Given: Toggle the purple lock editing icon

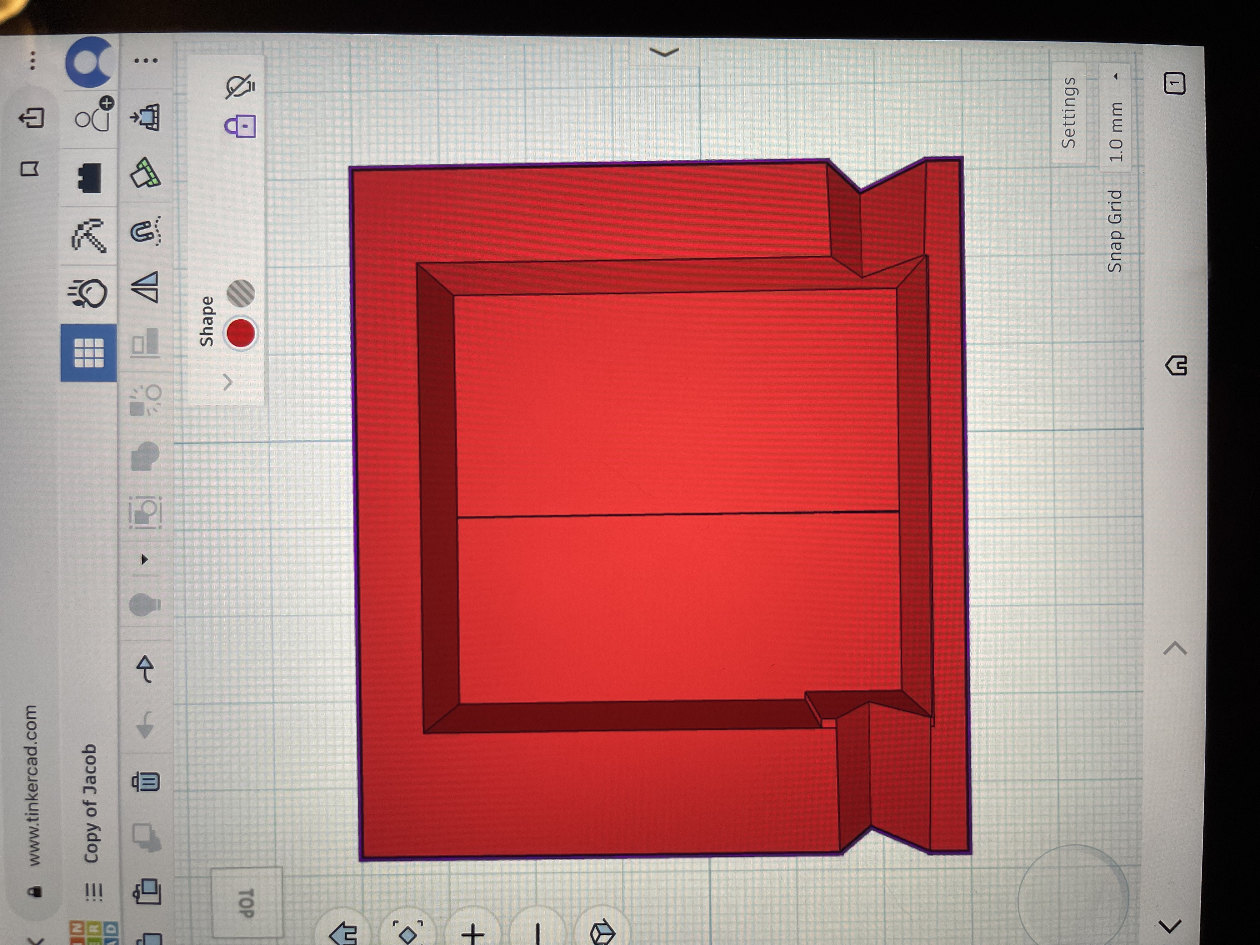Looking at the screenshot, I should (240, 125).
